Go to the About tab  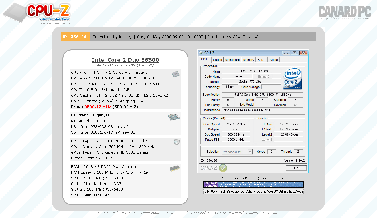click(x=274, y=60)
